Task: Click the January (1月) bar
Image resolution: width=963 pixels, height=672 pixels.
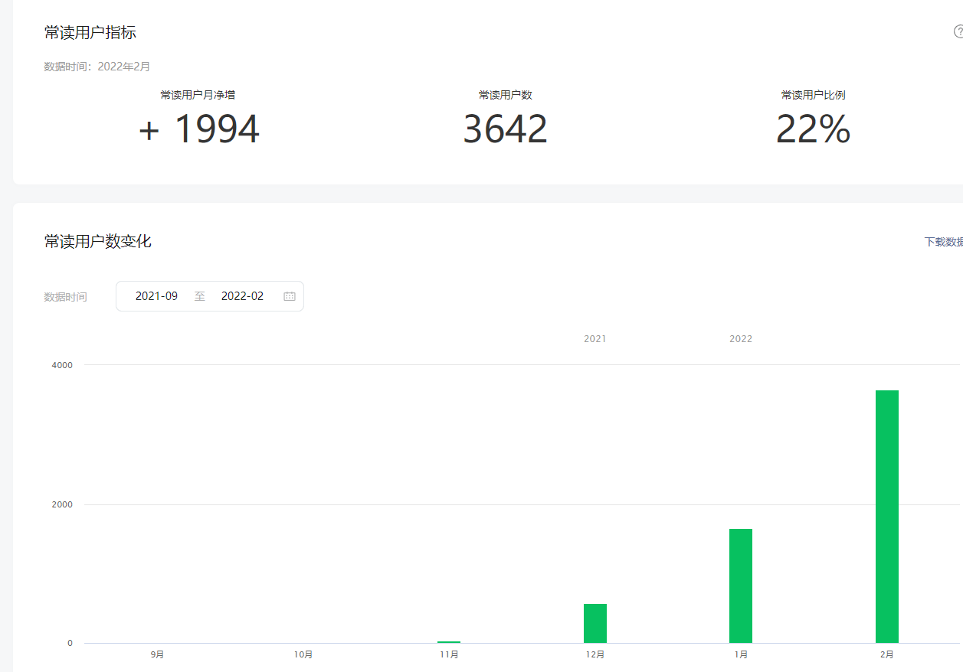Action: (741, 586)
